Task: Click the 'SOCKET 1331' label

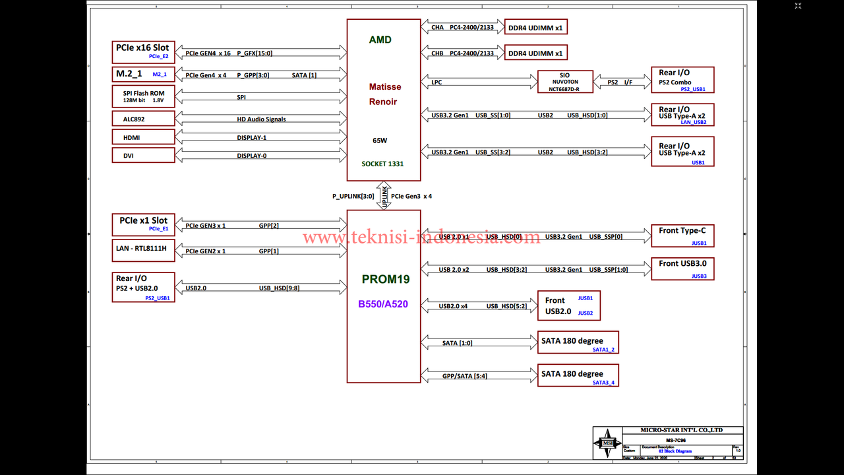Action: pyautogui.click(x=383, y=164)
